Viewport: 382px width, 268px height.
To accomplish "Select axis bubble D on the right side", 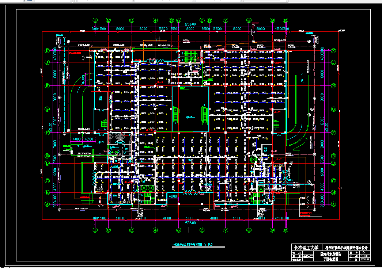I will point(333,163).
